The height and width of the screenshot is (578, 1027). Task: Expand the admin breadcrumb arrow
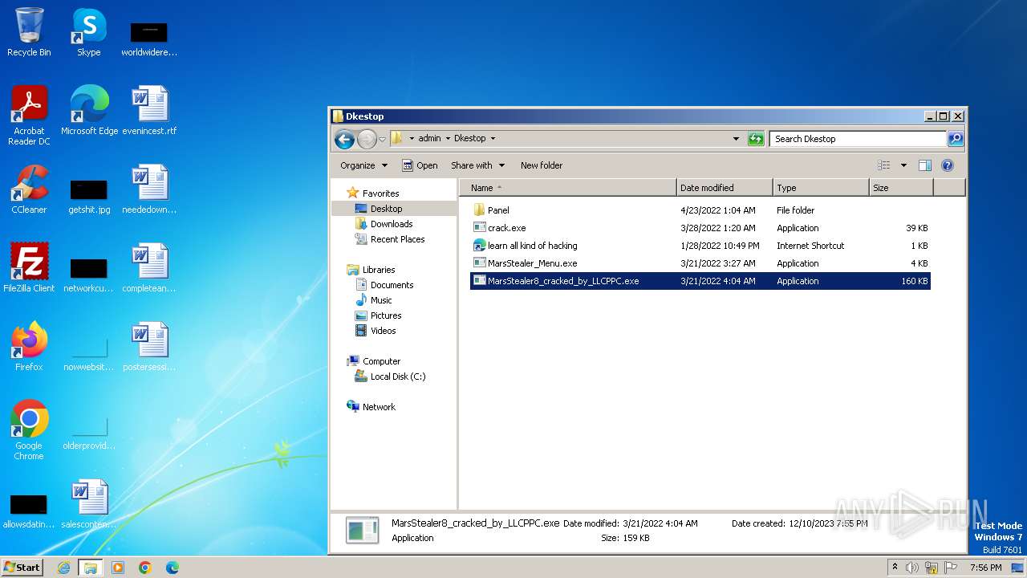pyautogui.click(x=448, y=139)
